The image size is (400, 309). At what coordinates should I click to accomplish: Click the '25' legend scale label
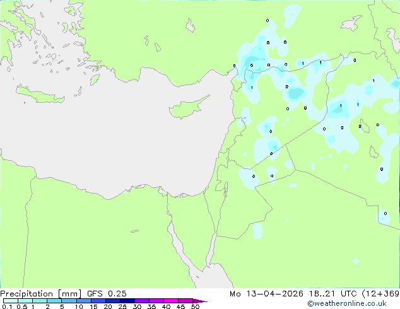(x=122, y=306)
